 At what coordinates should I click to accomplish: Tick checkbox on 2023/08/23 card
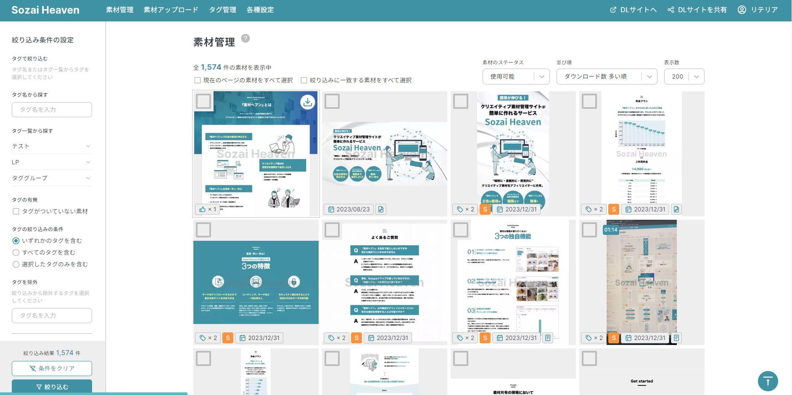pyautogui.click(x=332, y=101)
